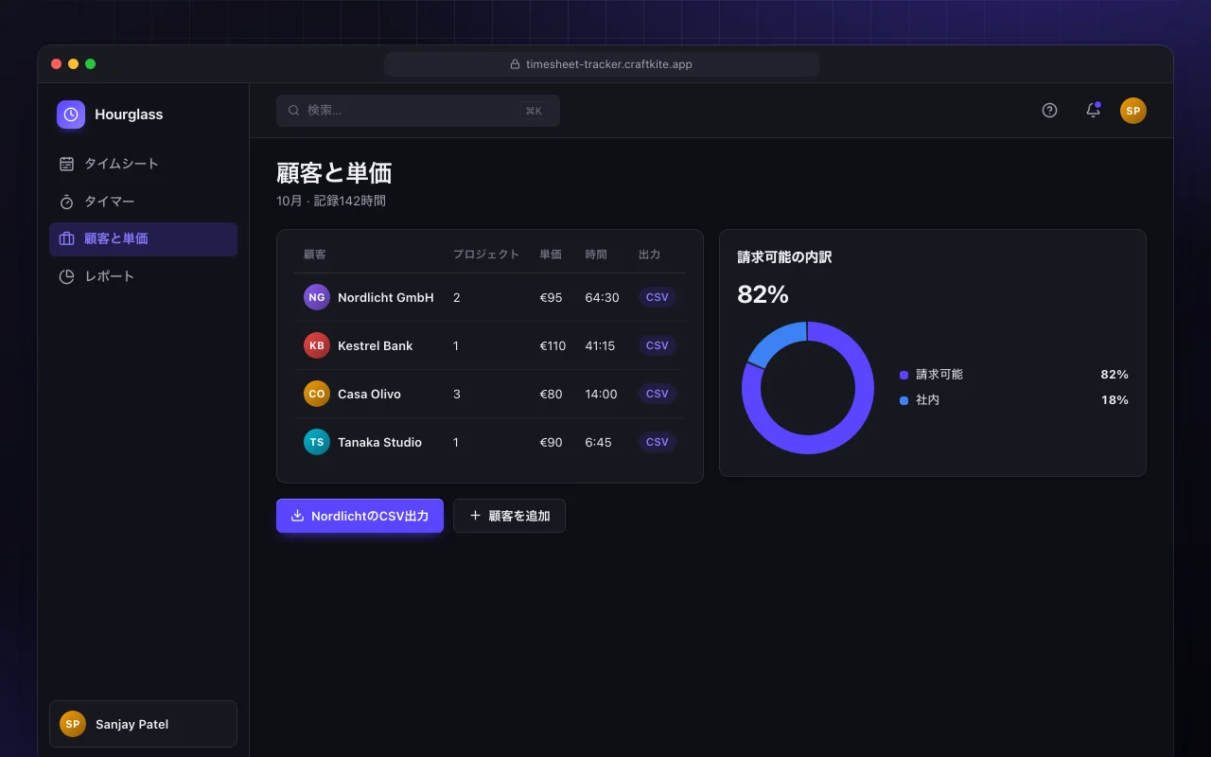Select 顧客と単価 in the sidebar
The height and width of the screenshot is (757, 1211).
pos(143,238)
